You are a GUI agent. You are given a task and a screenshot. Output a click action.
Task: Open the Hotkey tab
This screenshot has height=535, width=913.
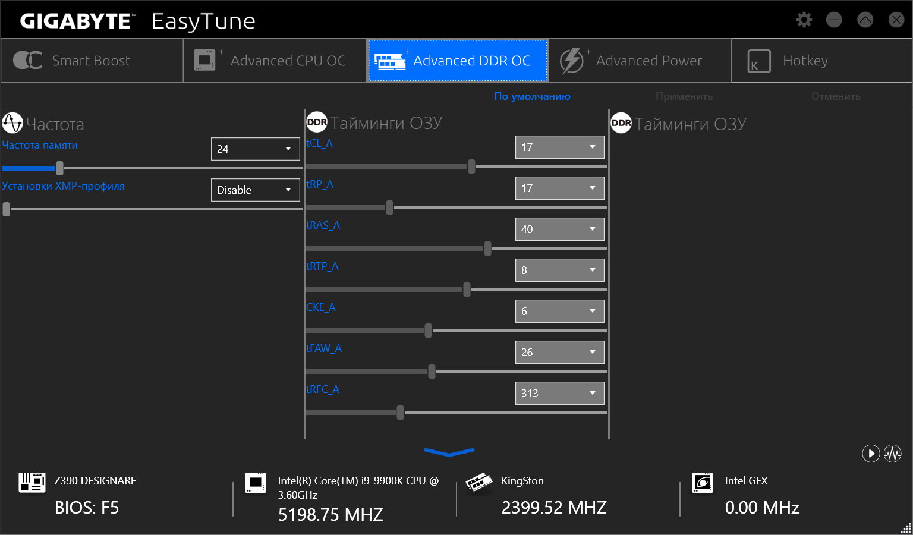pyautogui.click(x=822, y=61)
